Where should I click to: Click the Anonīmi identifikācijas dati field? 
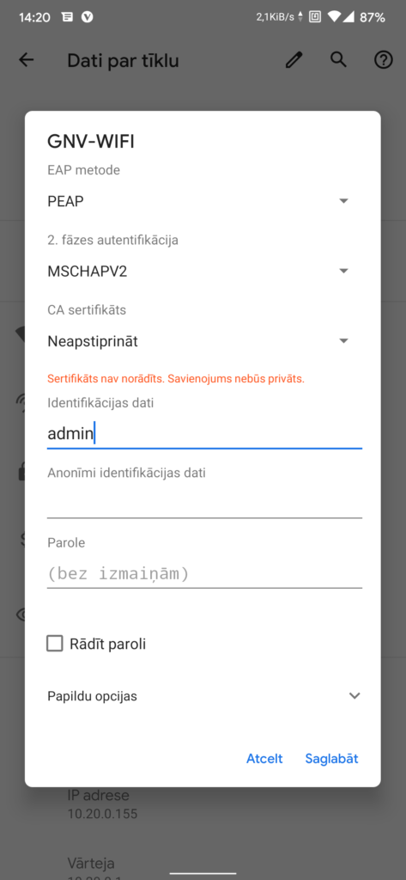pyautogui.click(x=204, y=504)
